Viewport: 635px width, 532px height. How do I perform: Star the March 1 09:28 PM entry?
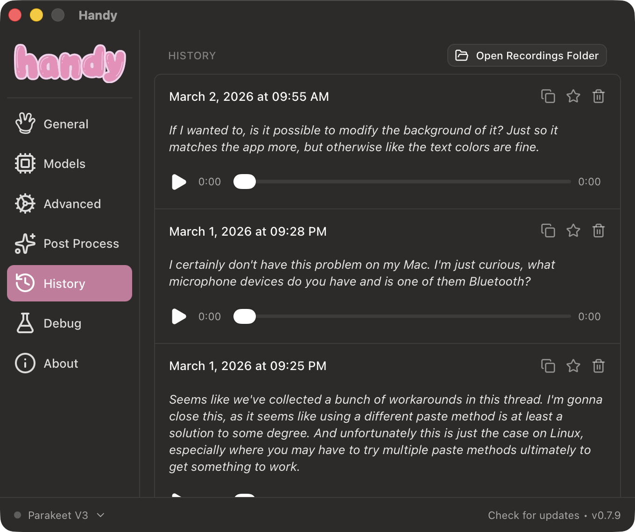coord(573,231)
